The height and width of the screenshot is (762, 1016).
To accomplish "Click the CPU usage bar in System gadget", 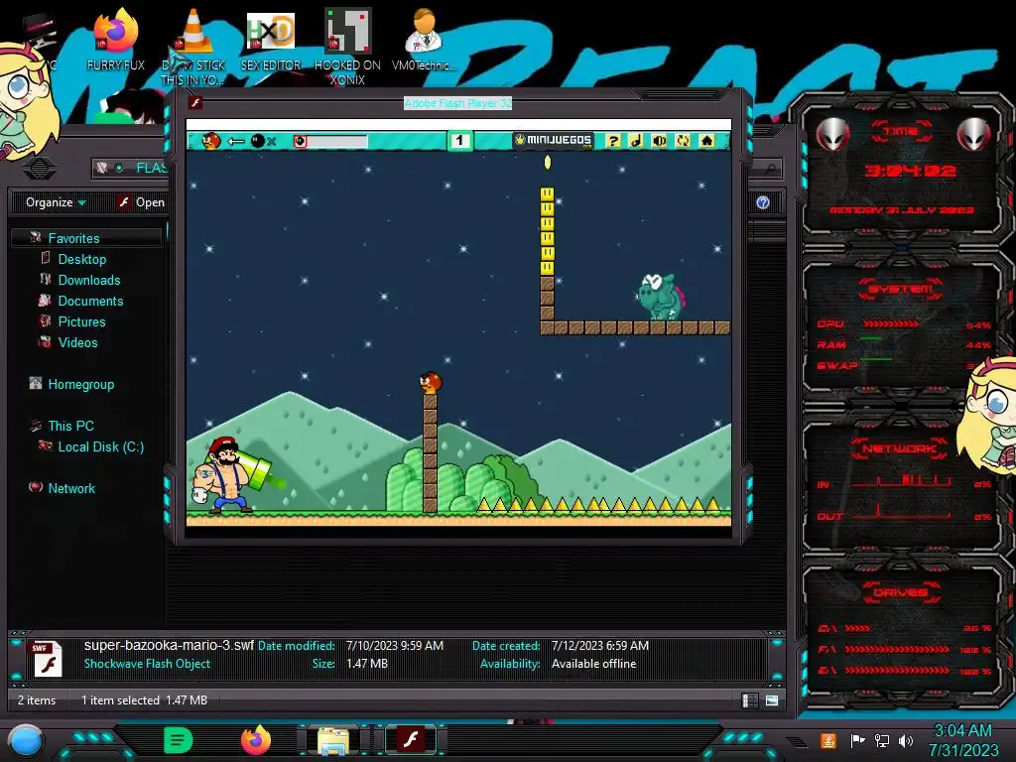I will [890, 323].
